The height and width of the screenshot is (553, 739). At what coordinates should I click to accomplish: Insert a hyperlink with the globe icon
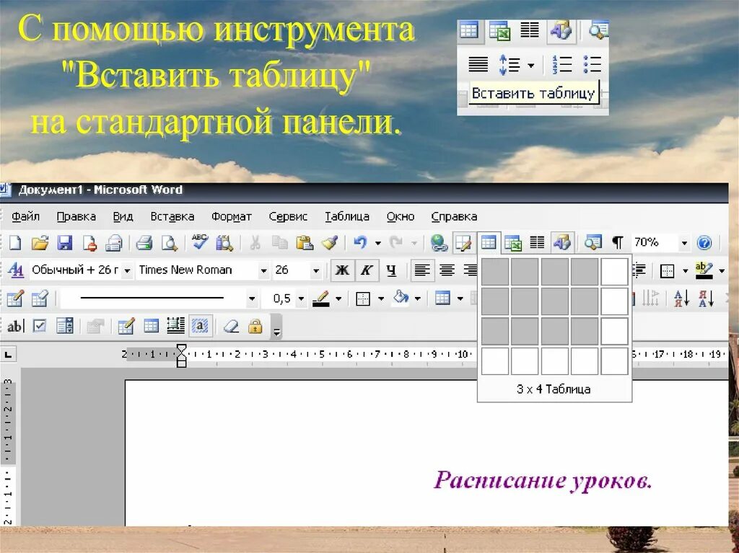click(439, 243)
